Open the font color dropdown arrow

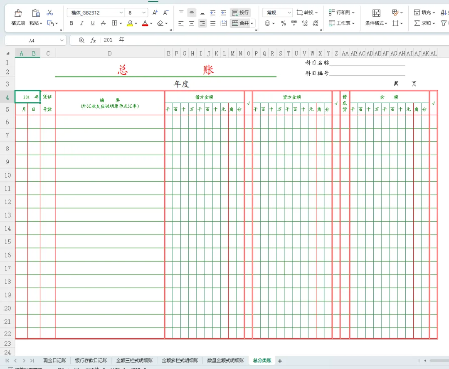coord(151,23)
